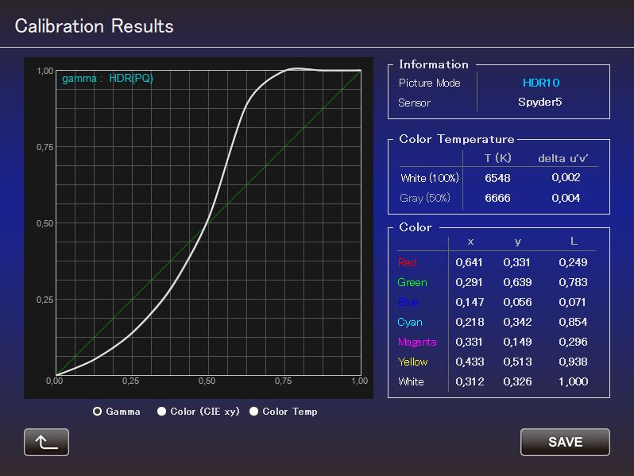Click the Gray (50%) temperature value 6666
This screenshot has height=476, width=634.
(x=497, y=198)
